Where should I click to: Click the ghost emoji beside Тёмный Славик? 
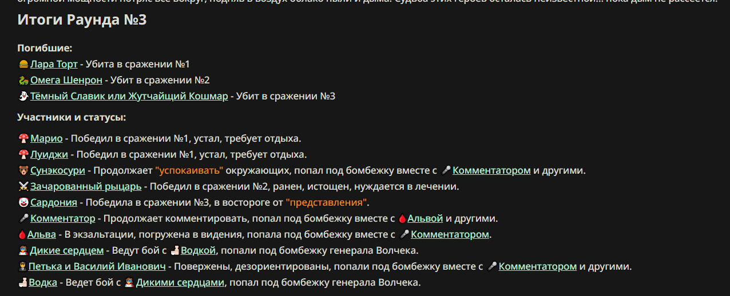[x=23, y=96]
